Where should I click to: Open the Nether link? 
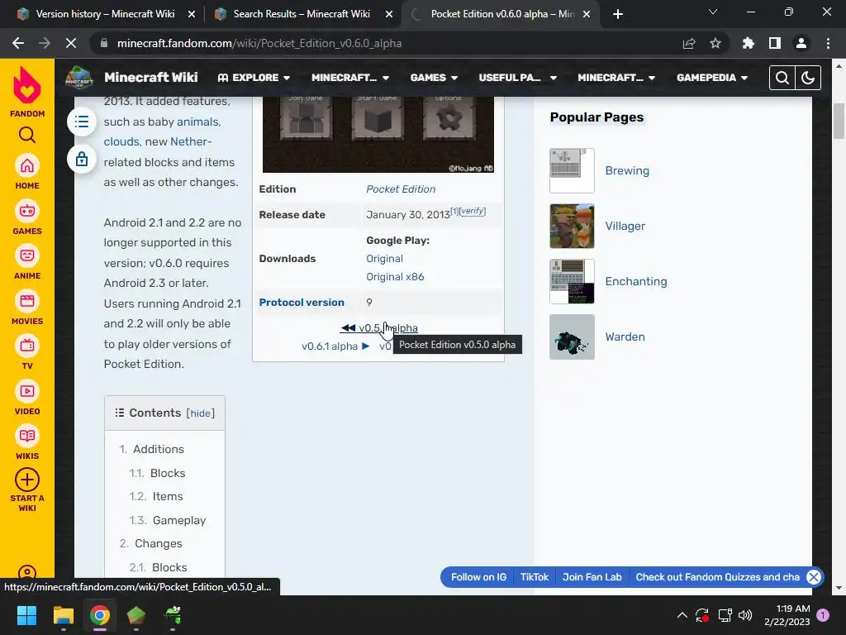pos(189,141)
